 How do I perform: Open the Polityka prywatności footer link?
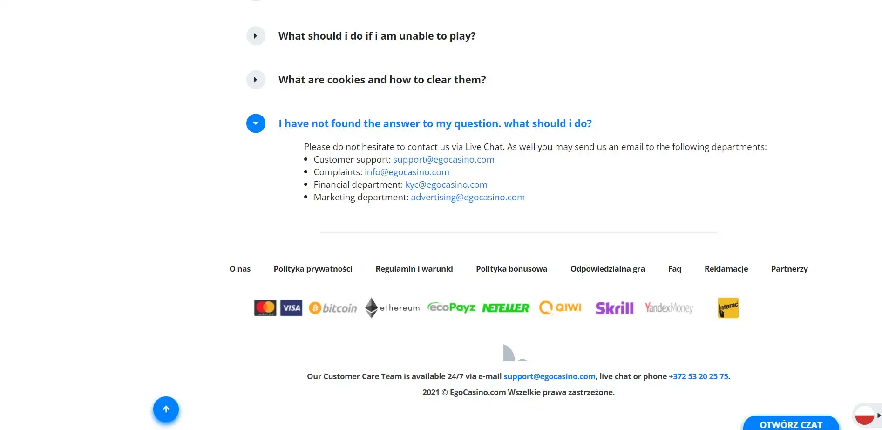313,269
